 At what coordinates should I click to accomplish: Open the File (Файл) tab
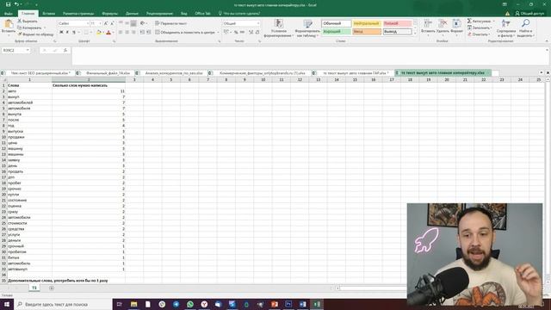(x=9, y=14)
